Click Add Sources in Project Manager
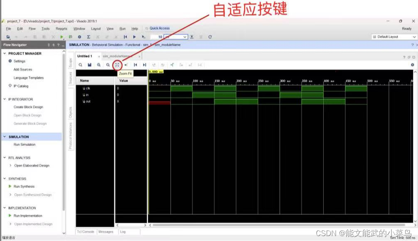 (x=23, y=69)
